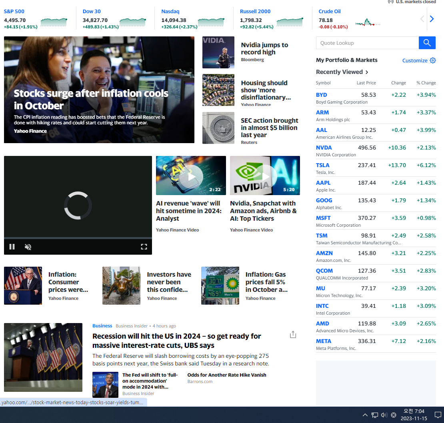
Task: Click the video progress bar
Action: pyautogui.click(x=78, y=238)
